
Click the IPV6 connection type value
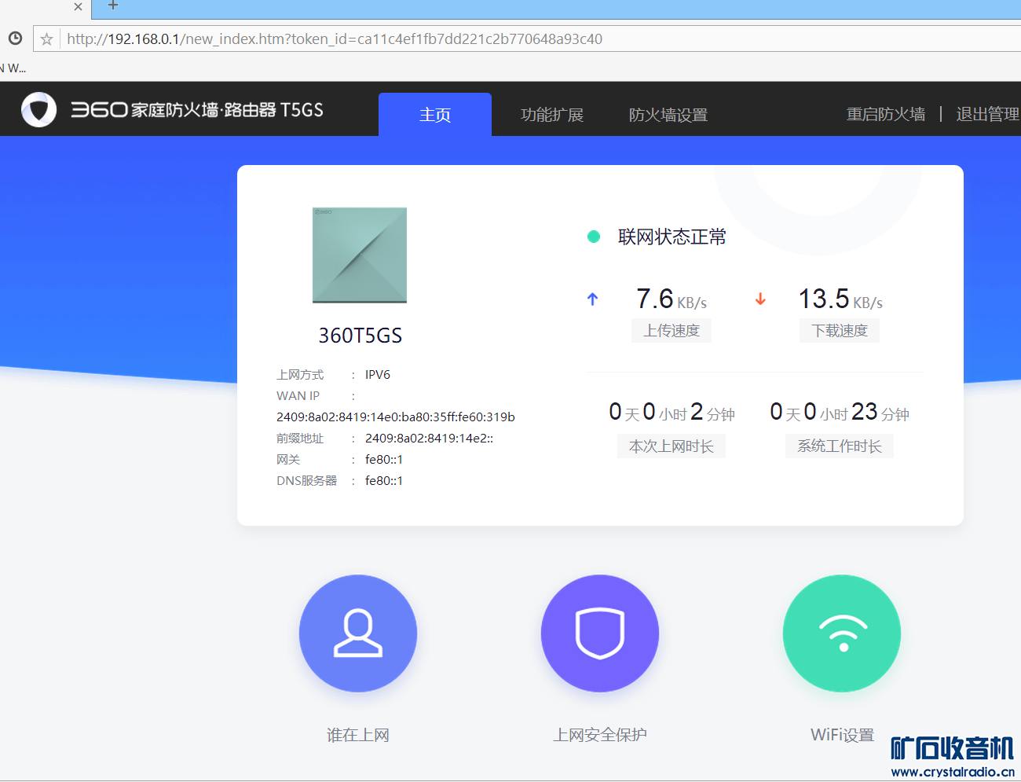[x=378, y=374]
